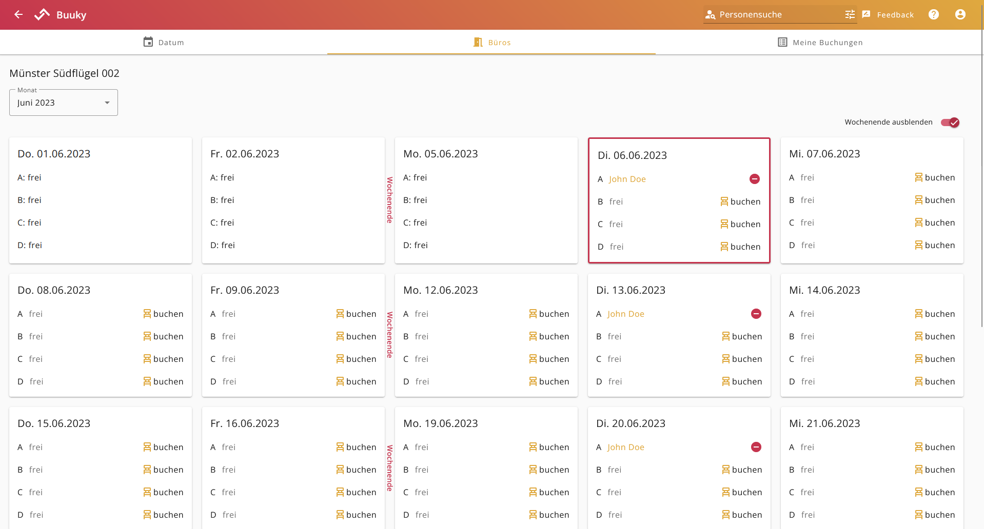Click 'D: frei' on Mo. 05.06.2023
Image resolution: width=984 pixels, height=529 pixels.
pyautogui.click(x=416, y=245)
